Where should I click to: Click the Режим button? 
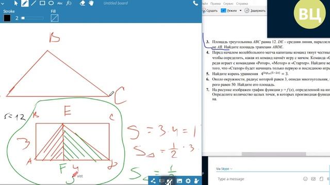(x=229, y=10)
